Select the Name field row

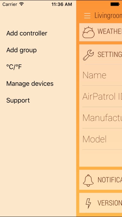tap(102, 75)
